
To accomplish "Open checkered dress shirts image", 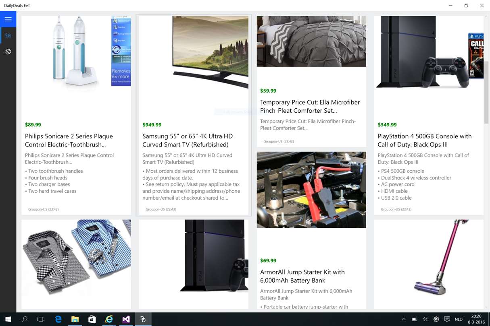I will 76,258.
